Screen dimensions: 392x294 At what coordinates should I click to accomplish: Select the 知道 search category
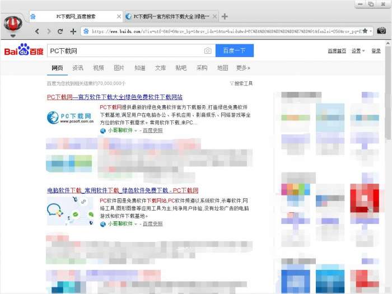pos(140,68)
